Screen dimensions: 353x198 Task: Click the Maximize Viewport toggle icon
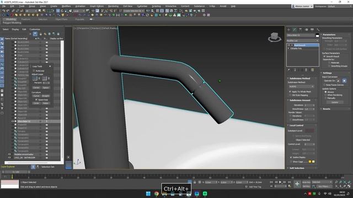(349, 186)
